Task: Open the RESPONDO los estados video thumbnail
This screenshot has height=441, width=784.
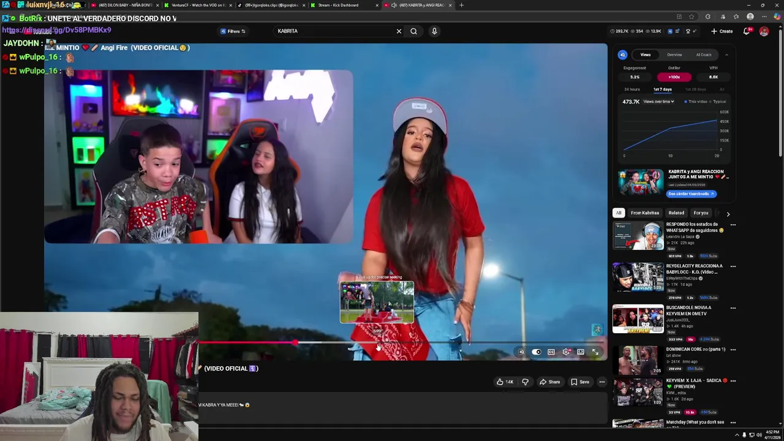Action: [x=638, y=236]
